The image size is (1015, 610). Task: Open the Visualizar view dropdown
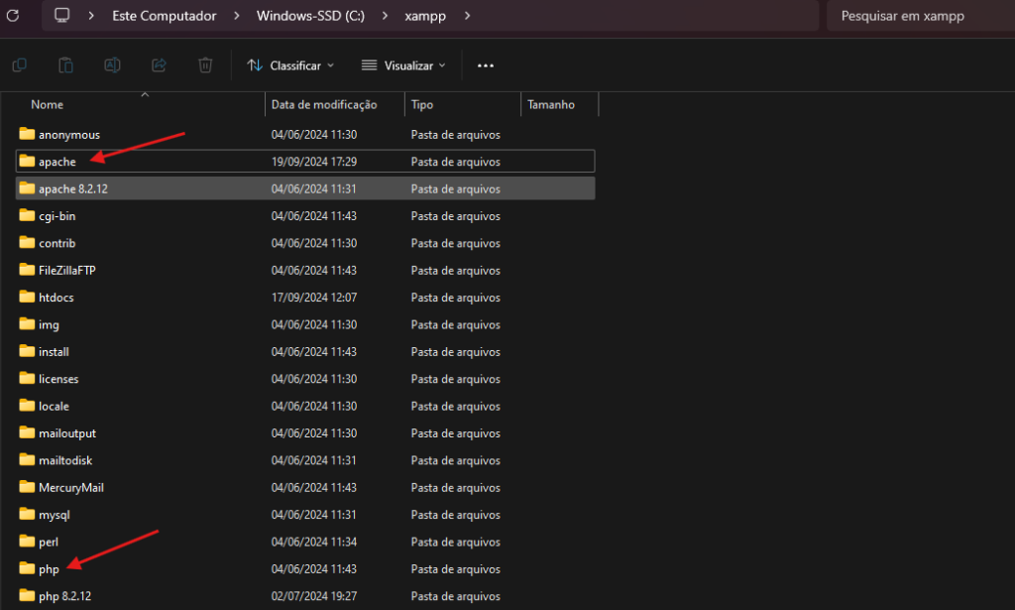[404, 65]
